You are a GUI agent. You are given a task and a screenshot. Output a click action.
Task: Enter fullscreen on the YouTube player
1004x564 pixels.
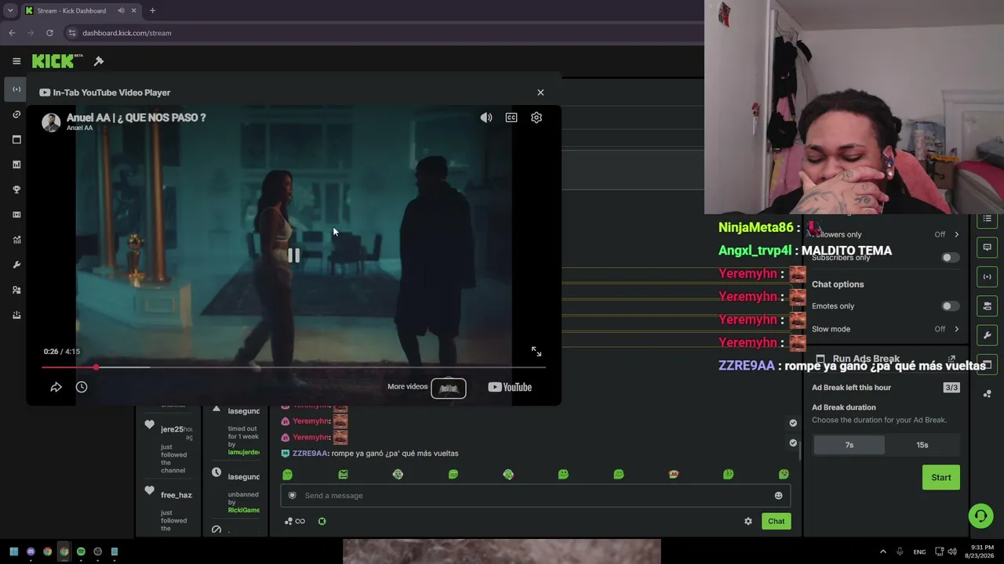(537, 352)
